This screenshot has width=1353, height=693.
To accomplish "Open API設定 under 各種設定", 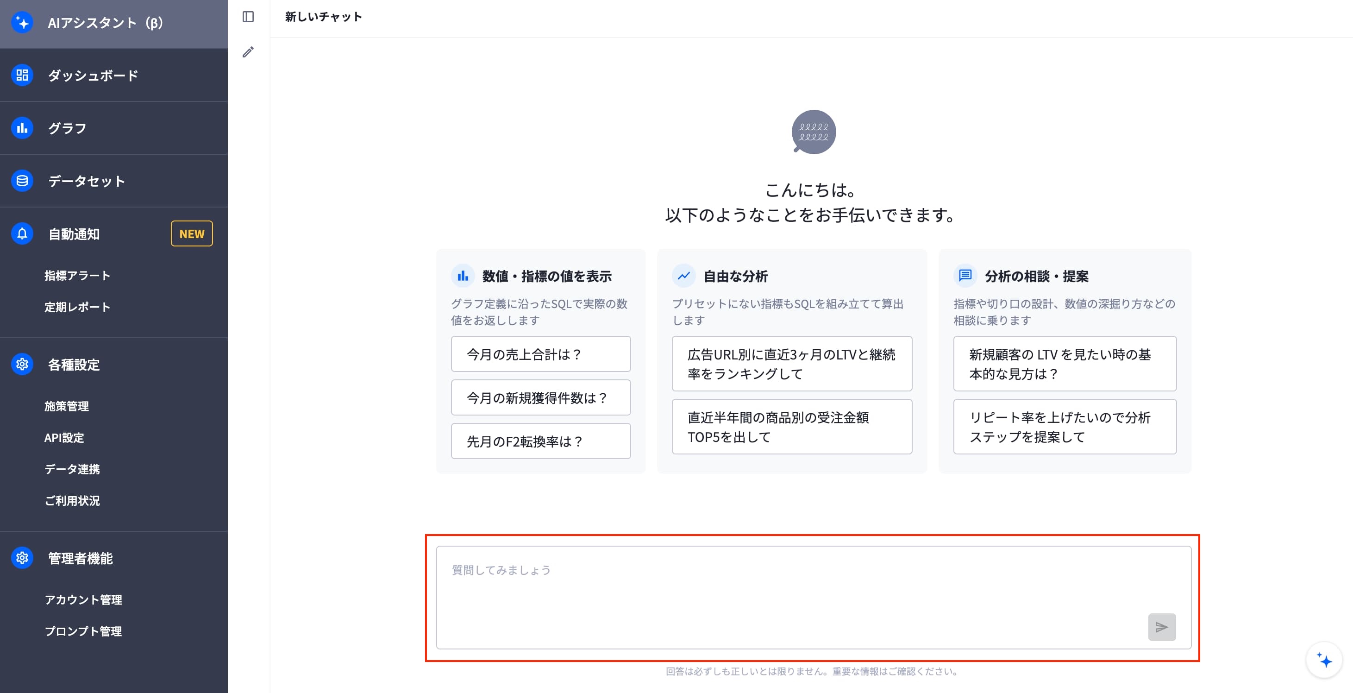I will point(64,438).
